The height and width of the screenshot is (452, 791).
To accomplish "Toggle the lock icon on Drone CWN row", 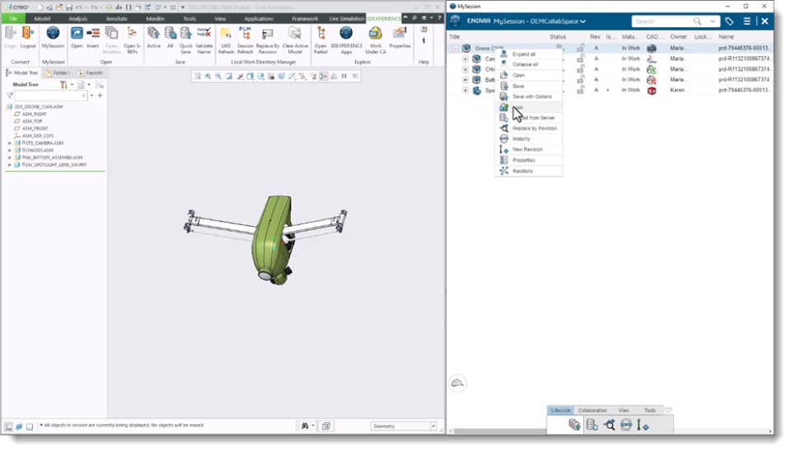I will (x=581, y=48).
